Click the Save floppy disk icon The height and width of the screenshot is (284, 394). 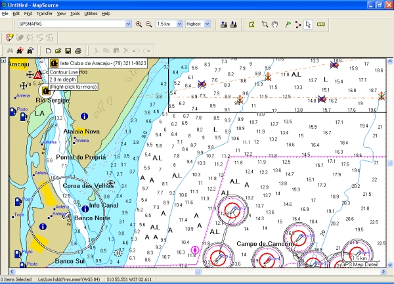tap(68, 51)
